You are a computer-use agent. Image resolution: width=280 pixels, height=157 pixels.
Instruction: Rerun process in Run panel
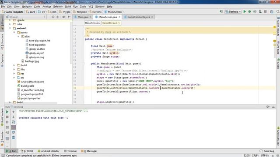point(7,112)
